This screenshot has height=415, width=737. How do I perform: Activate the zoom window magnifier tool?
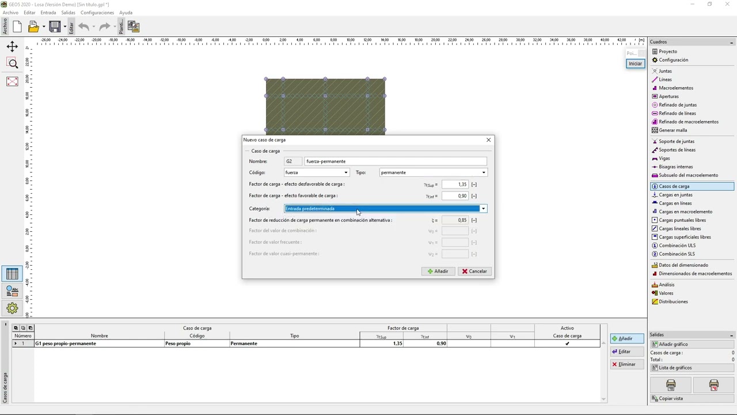point(12,63)
